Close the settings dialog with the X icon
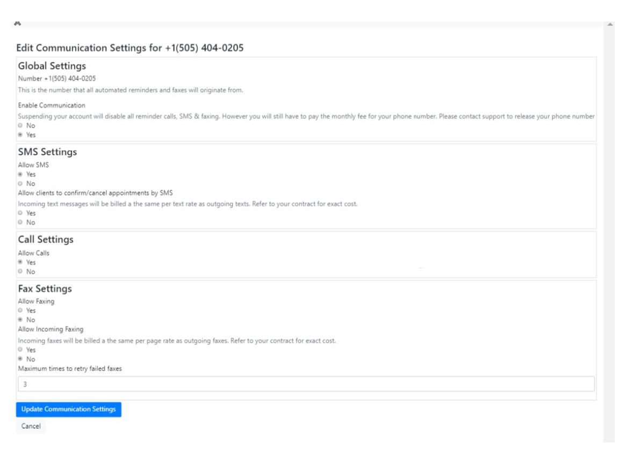625x450 pixels. click(17, 24)
